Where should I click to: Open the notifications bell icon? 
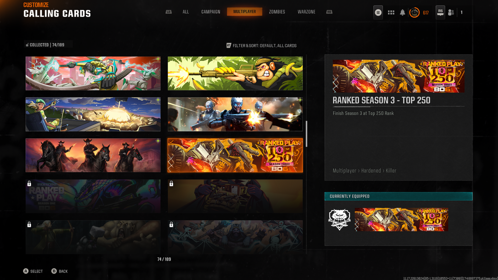402,12
